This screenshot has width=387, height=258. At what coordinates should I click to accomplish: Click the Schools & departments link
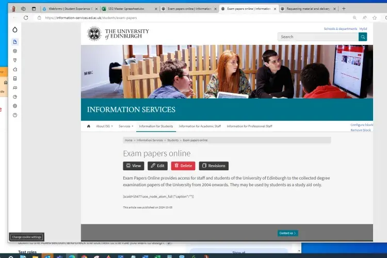(x=340, y=29)
